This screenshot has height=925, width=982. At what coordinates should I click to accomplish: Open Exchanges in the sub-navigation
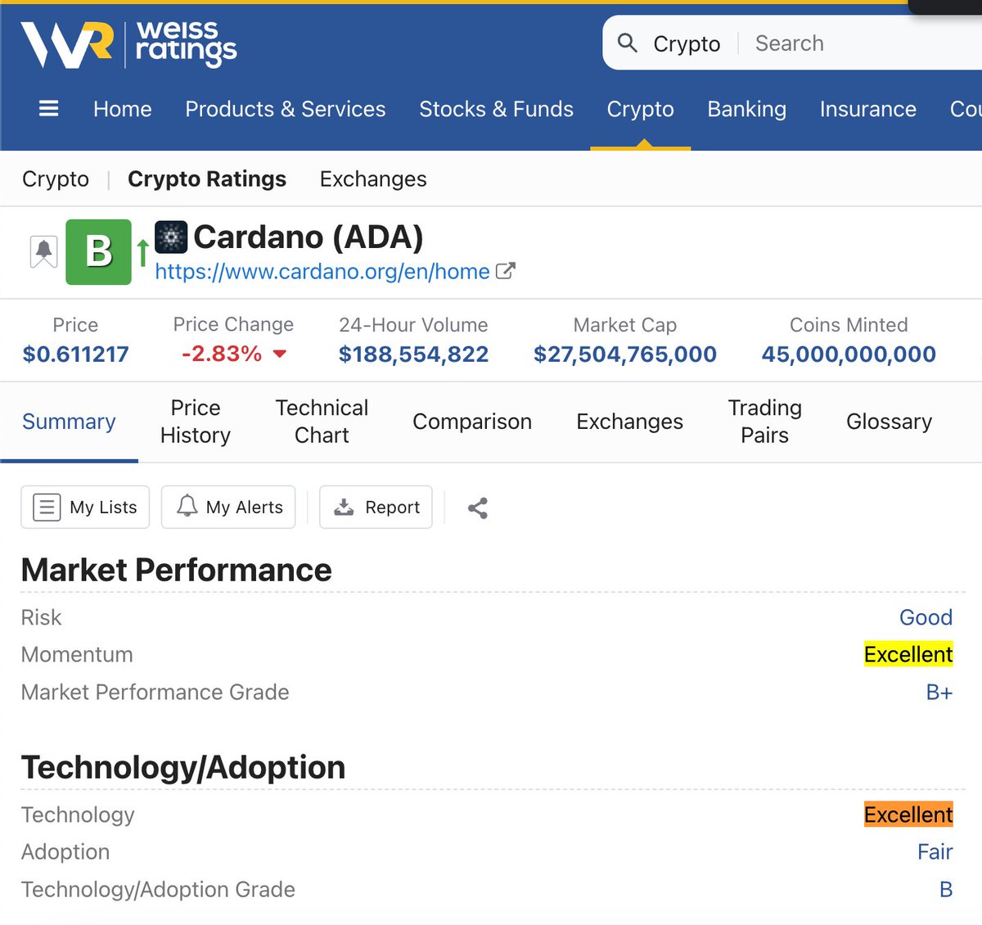373,178
